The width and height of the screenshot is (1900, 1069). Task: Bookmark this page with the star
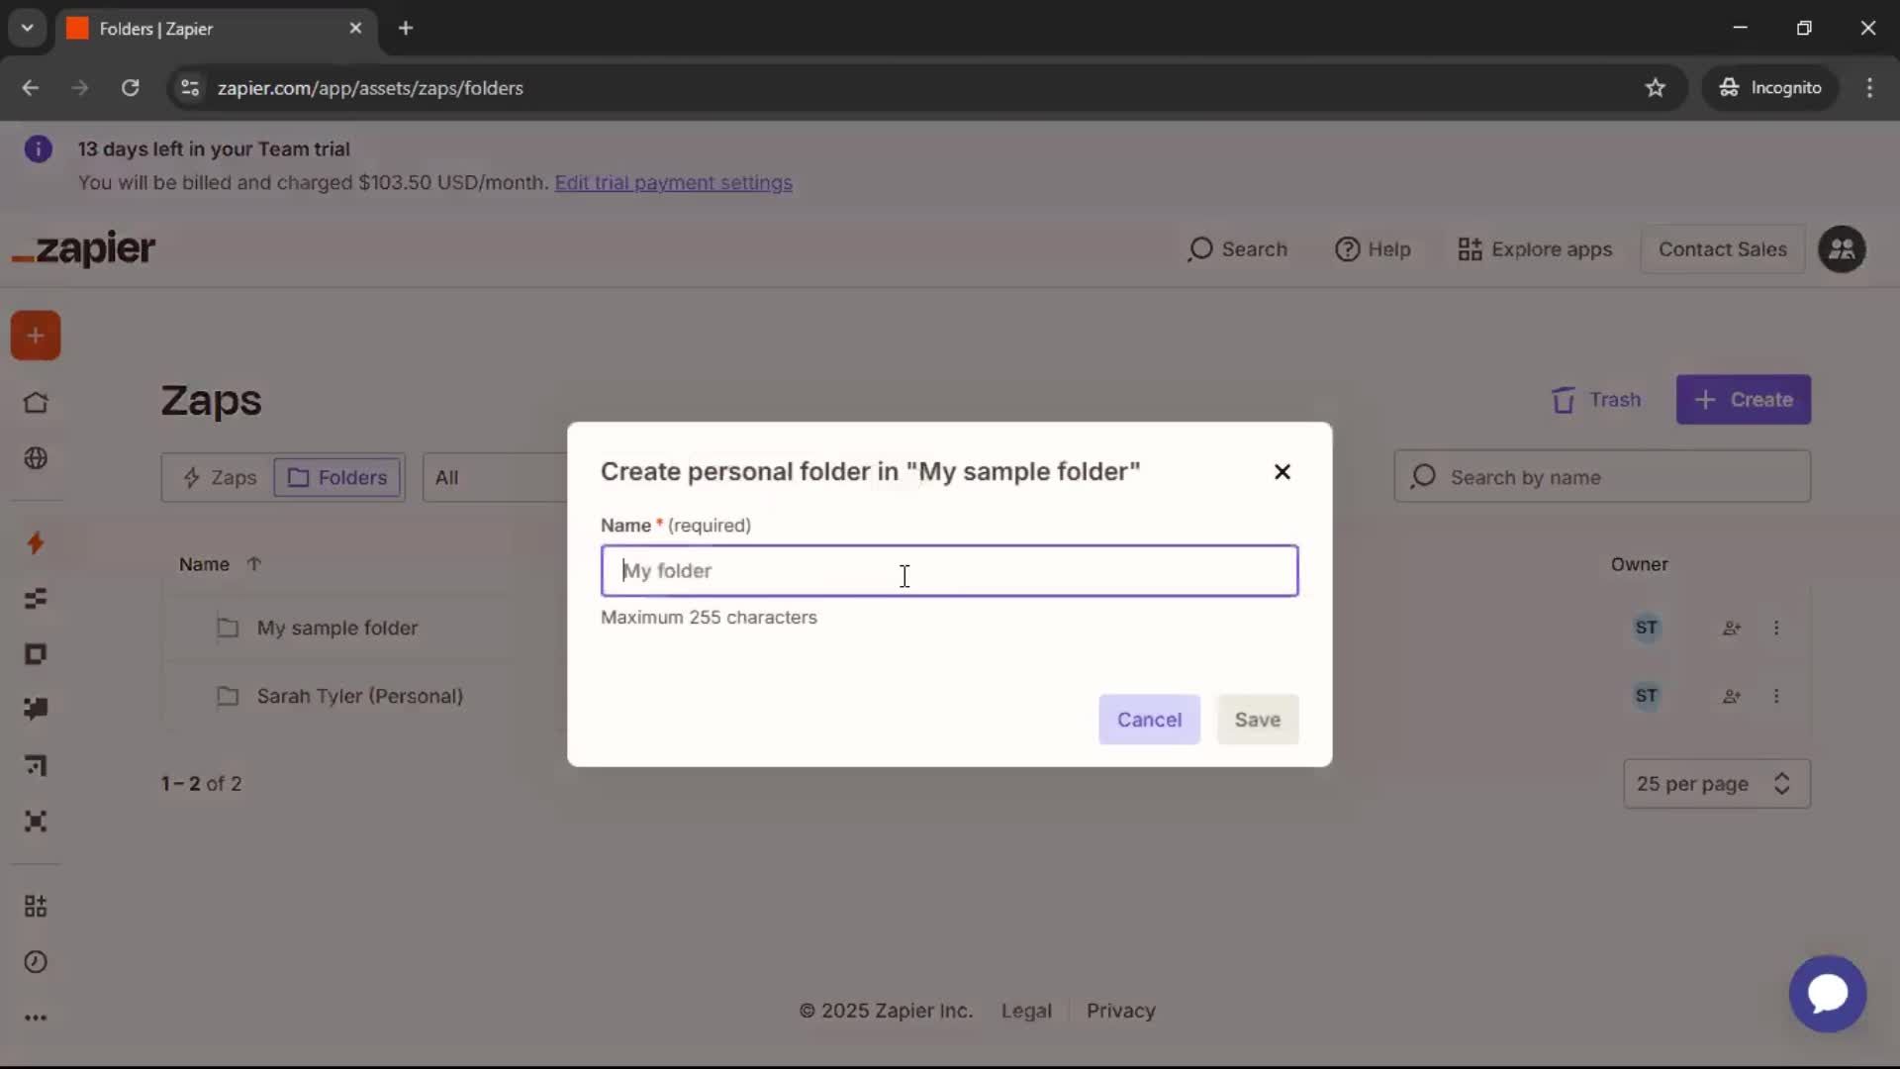(1655, 88)
